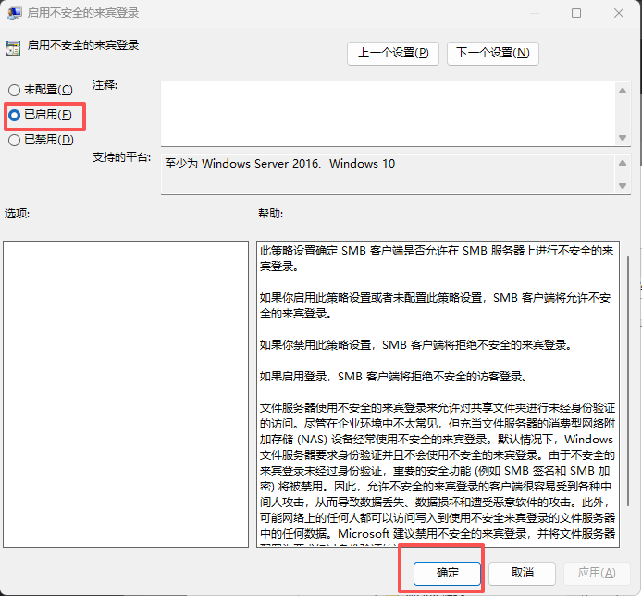This screenshot has height=596, width=642.
Task: Close the dialog with the X button
Action: (620, 13)
